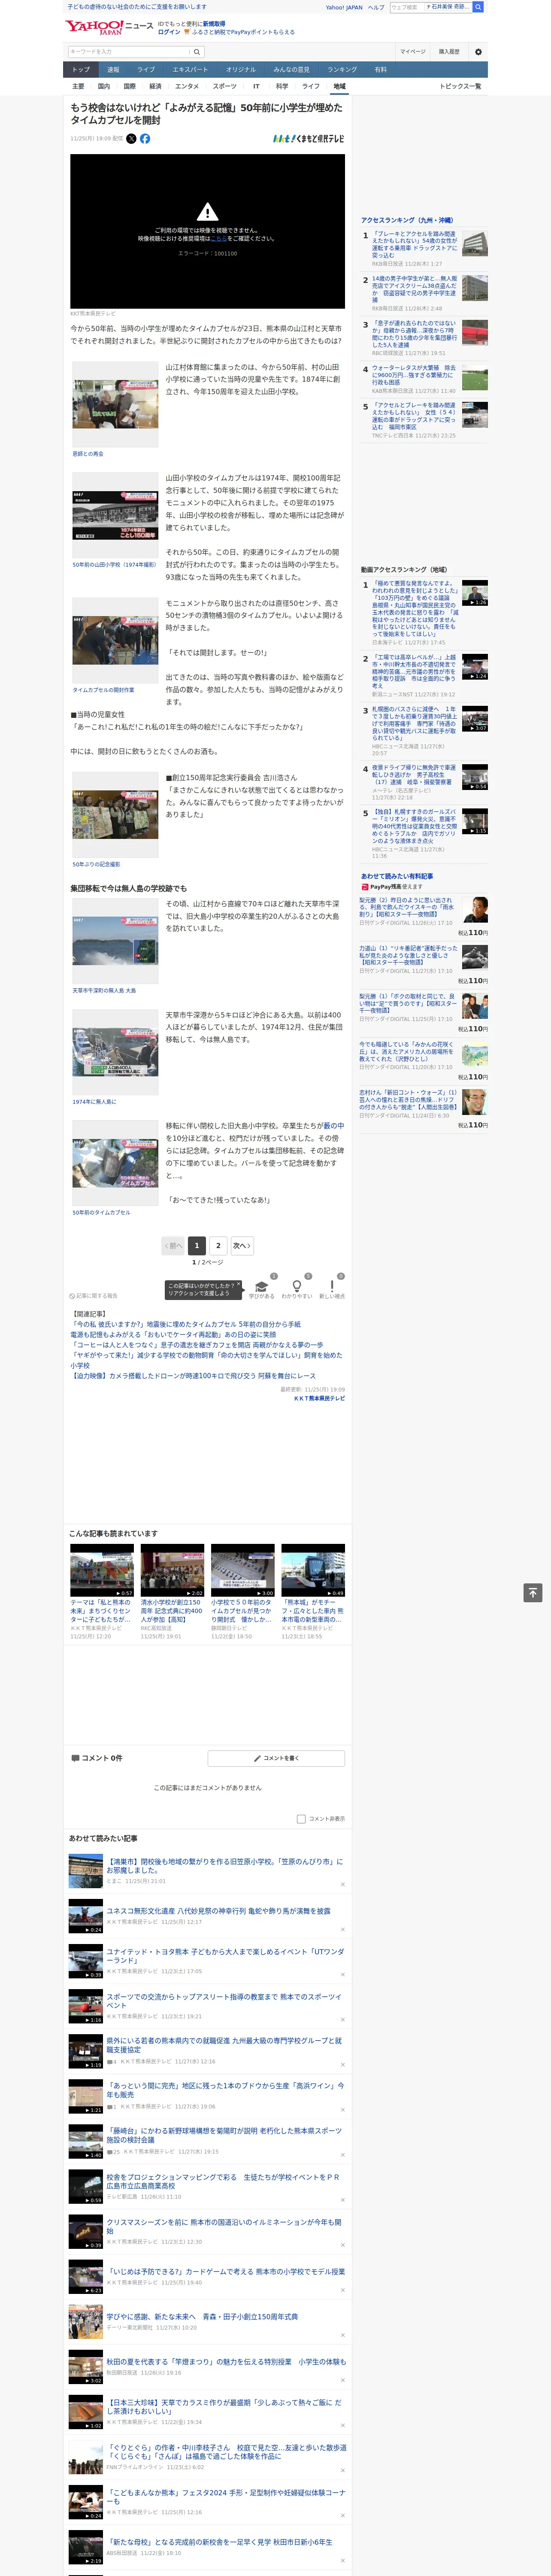551x2576 pixels.
Task: Open the ランキング navigation tab
Action: 342,70
